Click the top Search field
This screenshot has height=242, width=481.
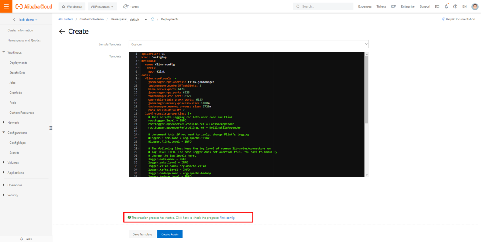(x=323, y=6)
